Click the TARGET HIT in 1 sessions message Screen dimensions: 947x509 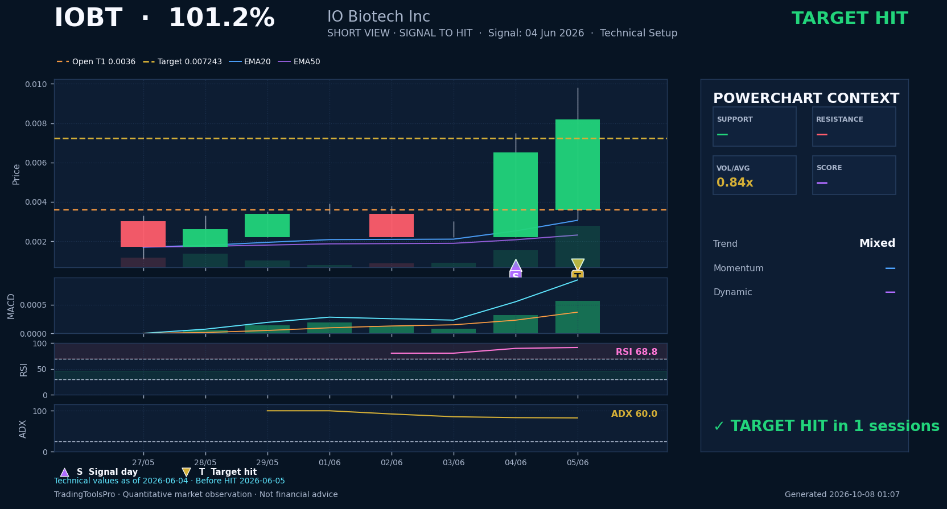[826, 427]
